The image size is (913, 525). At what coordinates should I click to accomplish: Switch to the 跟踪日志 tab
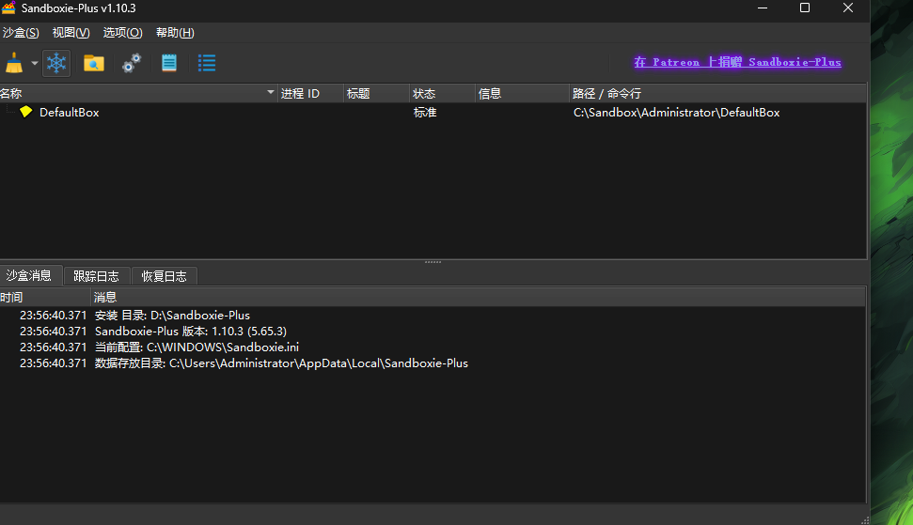pos(96,276)
